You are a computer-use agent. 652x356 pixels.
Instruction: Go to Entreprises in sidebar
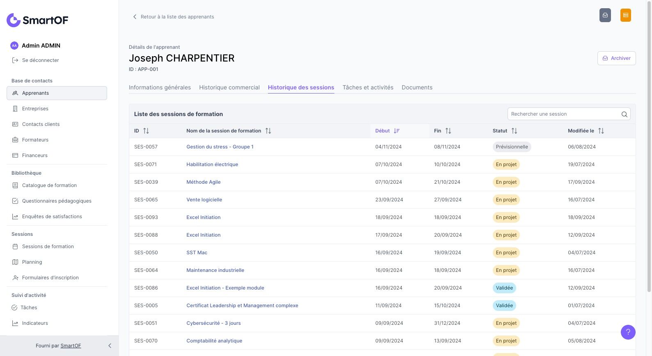click(x=35, y=109)
